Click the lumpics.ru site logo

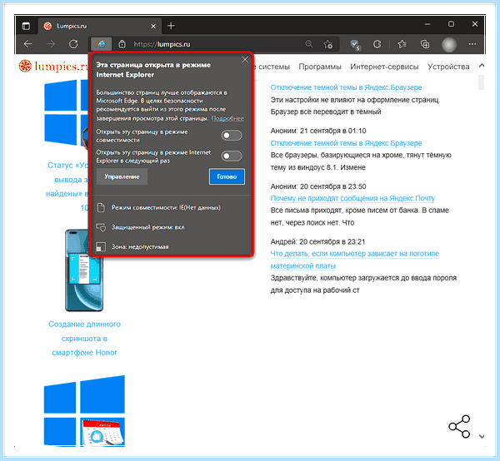pos(53,67)
